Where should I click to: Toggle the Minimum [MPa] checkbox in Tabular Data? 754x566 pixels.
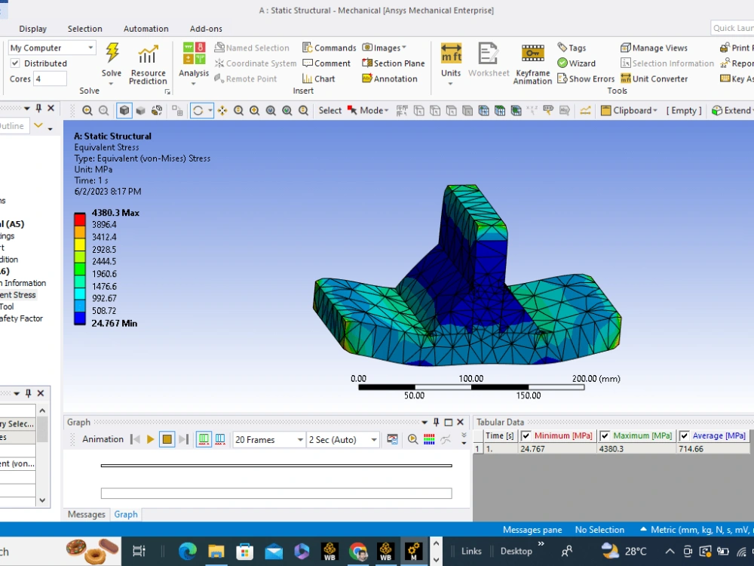point(526,435)
